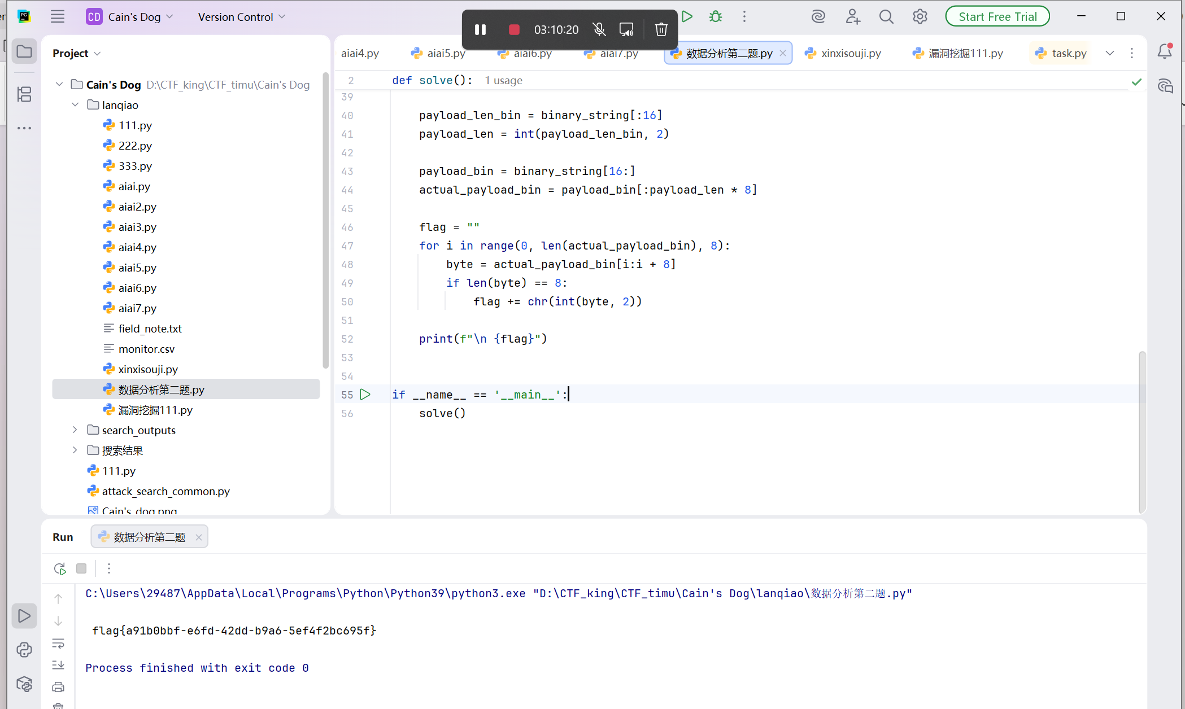
Task: Open AI chat icon on right sidebar
Action: (1165, 86)
